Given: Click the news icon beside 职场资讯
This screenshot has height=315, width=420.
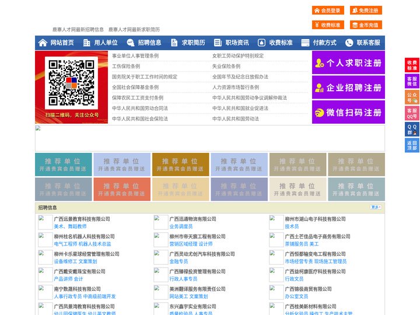Looking at the screenshot, I should click(x=218, y=43).
